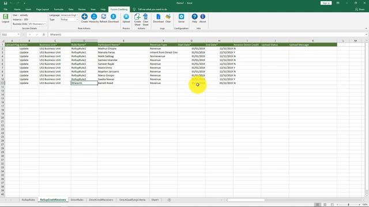Click the Upload process icon

coord(126,17)
